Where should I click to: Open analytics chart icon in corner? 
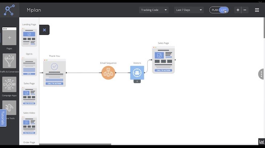tap(261, 141)
